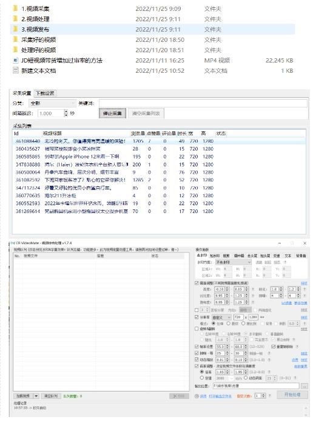This screenshot has height=431, width=316.
Task: Enable the 旋转/翻转 checkbox
Action: pos(197,328)
